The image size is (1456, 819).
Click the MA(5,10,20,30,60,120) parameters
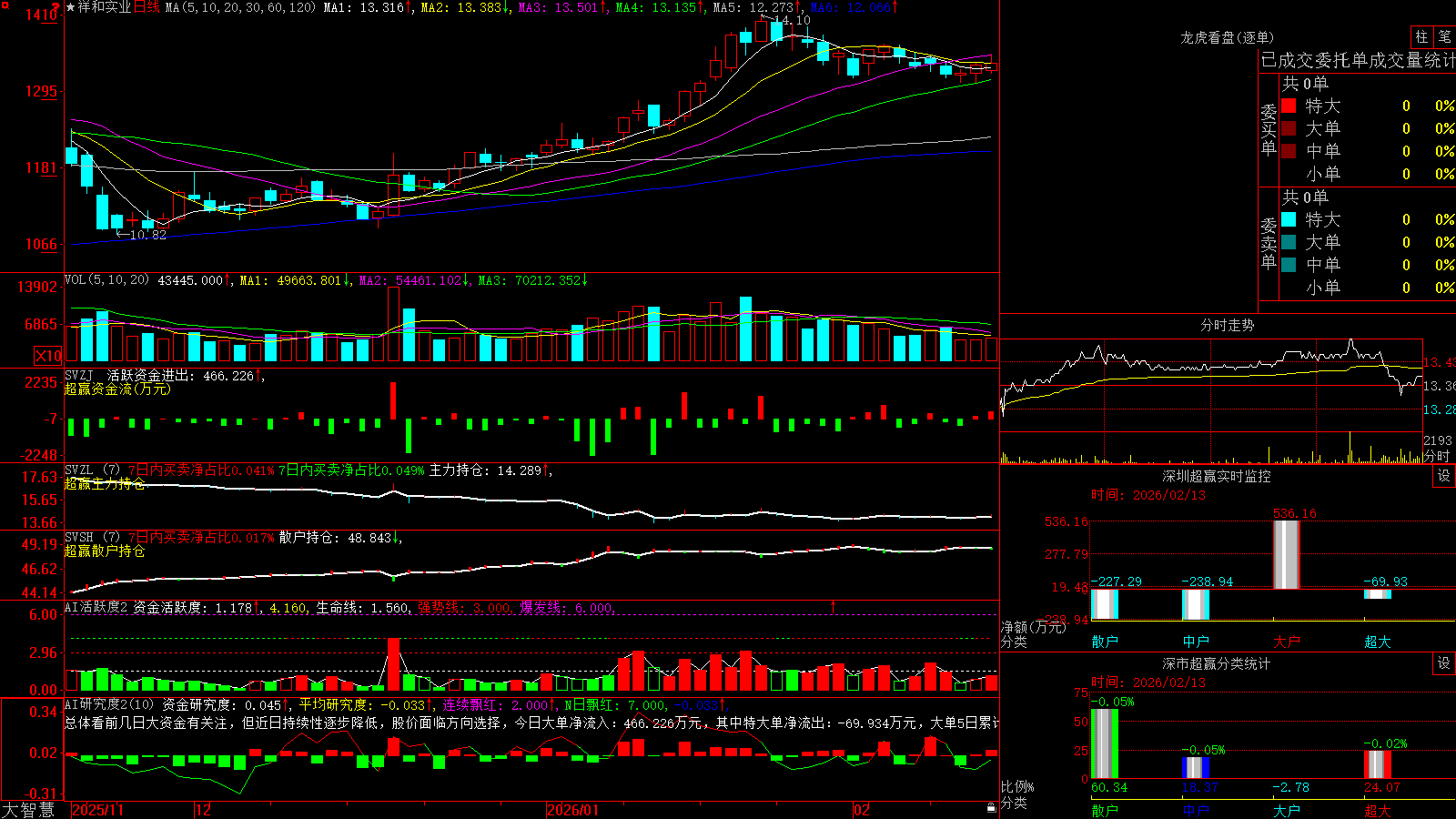click(240, 7)
